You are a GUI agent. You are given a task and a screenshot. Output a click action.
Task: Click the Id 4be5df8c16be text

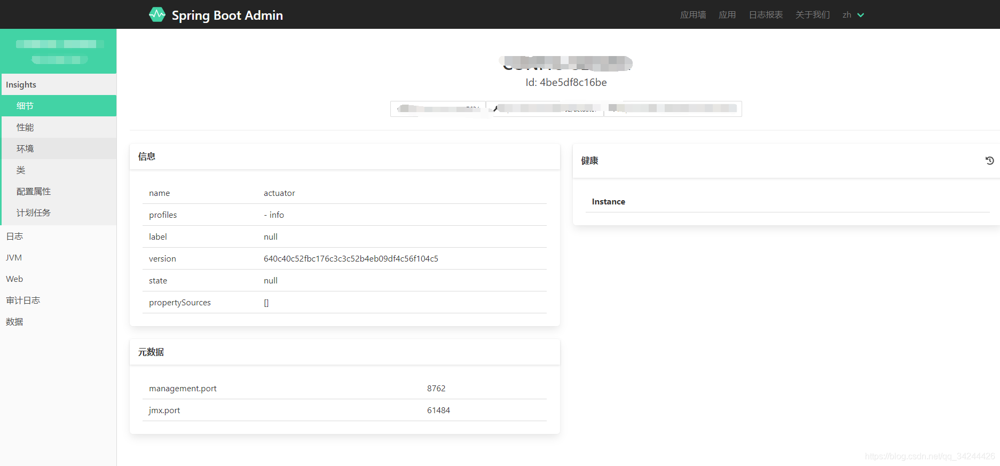tap(566, 82)
